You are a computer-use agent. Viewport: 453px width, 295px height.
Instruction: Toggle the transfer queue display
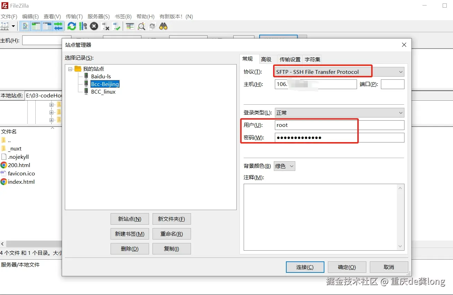[58, 26]
